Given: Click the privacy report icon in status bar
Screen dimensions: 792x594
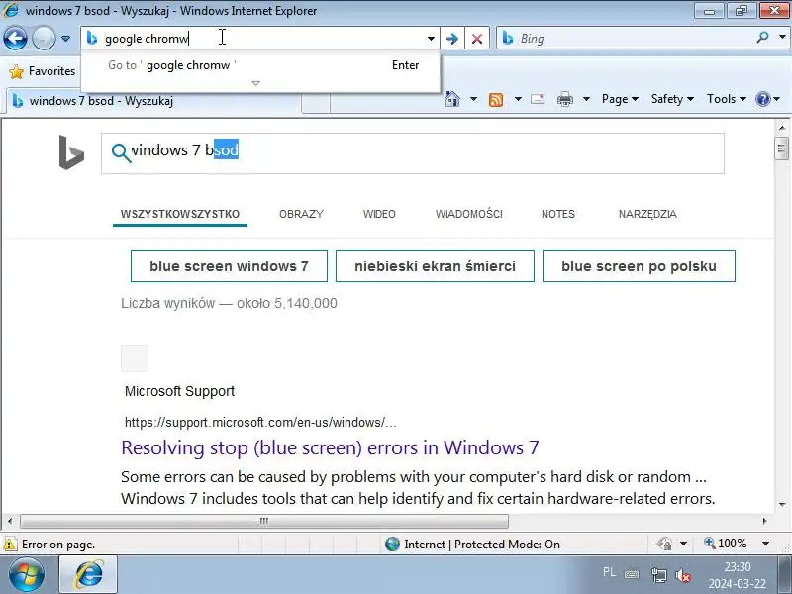Looking at the screenshot, I should (x=664, y=544).
